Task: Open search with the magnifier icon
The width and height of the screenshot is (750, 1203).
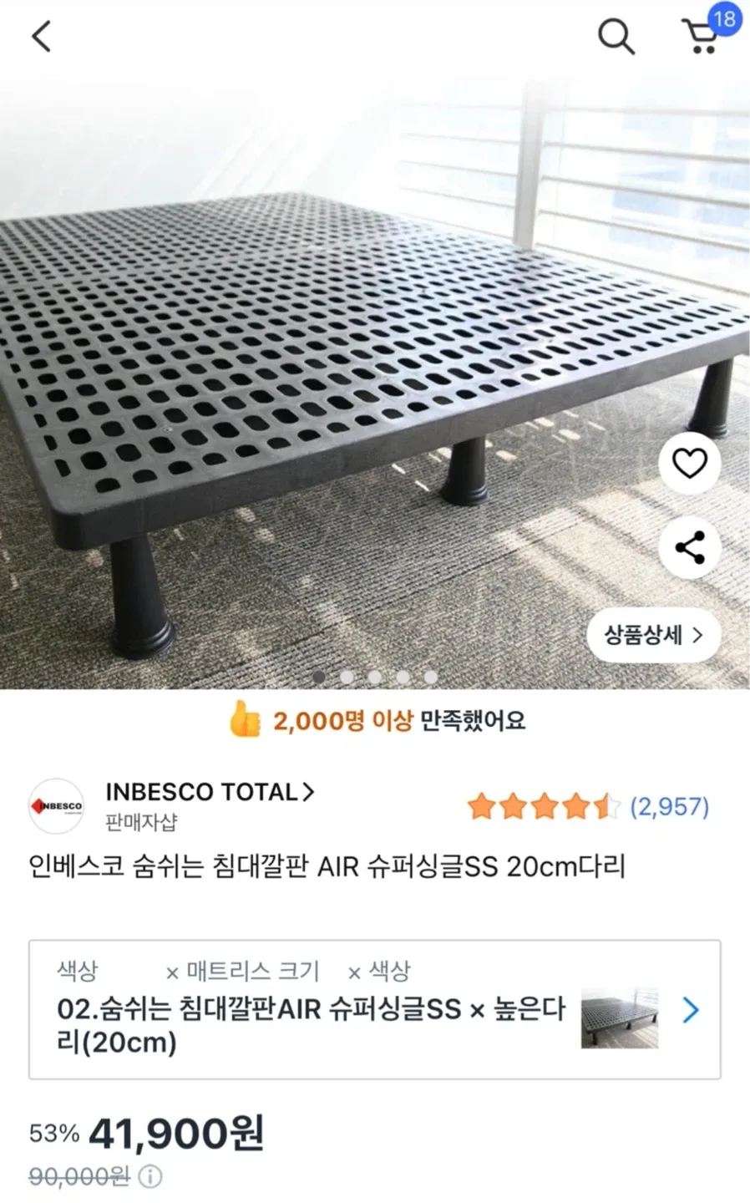Action: point(616,37)
